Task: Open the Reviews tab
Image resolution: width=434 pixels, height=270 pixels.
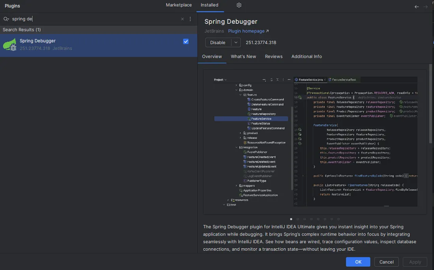Action: pyautogui.click(x=274, y=56)
